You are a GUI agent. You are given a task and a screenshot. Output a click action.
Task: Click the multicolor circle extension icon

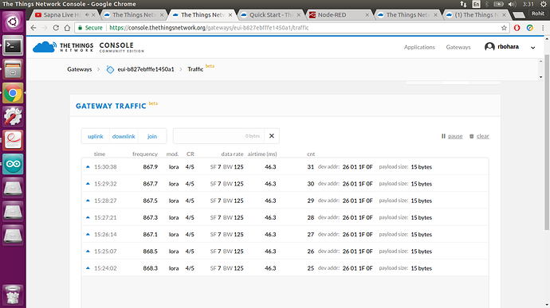tap(529, 28)
